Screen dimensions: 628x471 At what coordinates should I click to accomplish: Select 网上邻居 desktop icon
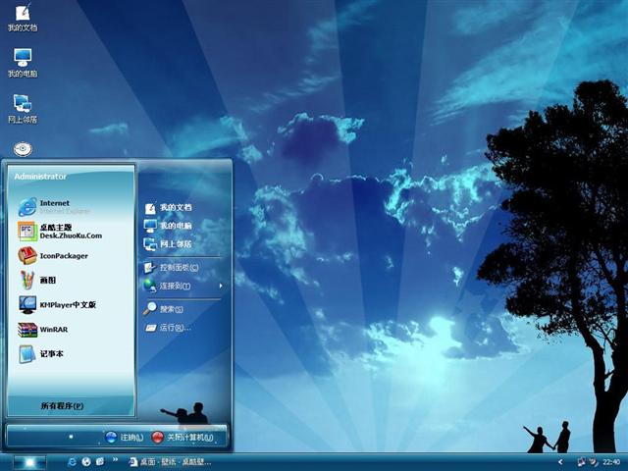point(22,106)
